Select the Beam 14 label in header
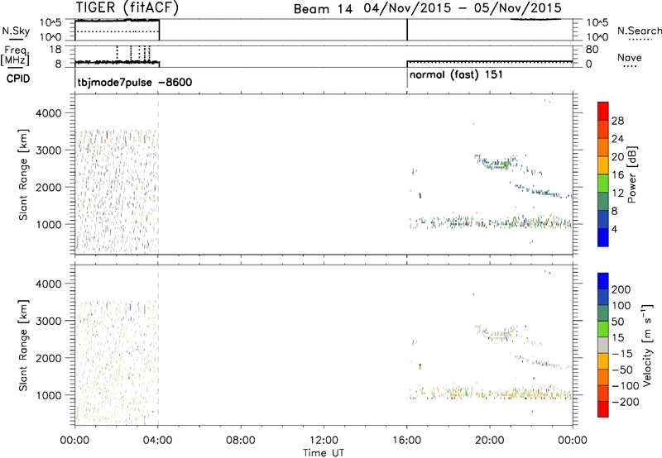The width and height of the screenshot is (662, 458). pos(323,9)
